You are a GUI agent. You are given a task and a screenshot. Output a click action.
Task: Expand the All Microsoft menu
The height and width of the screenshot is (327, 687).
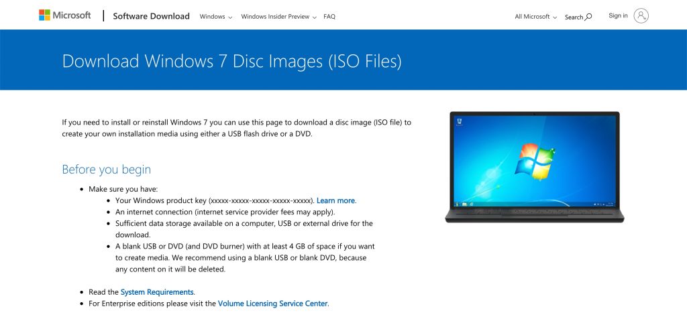[x=536, y=17]
